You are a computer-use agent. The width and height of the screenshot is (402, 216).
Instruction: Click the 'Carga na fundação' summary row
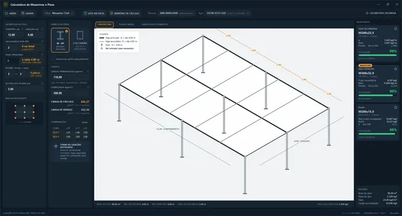click(x=377, y=203)
